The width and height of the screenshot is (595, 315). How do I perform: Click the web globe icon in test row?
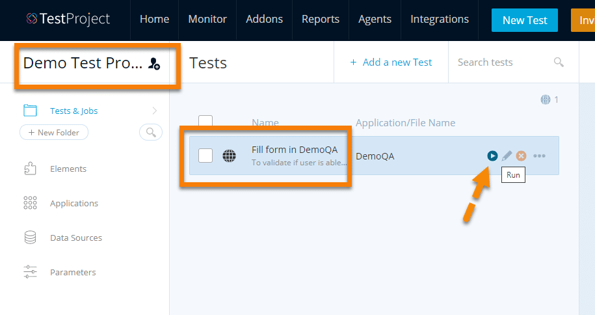(229, 156)
